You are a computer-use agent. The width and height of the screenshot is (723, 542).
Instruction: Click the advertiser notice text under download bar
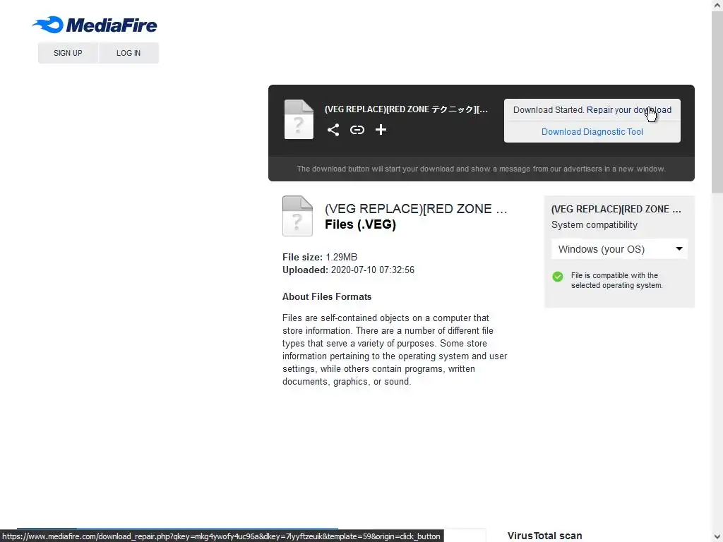pos(481,169)
